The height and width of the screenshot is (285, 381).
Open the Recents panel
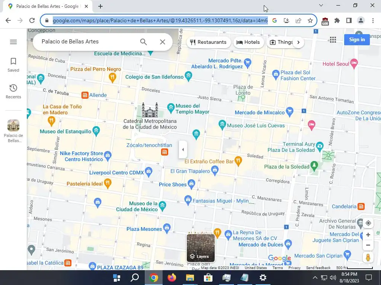pyautogui.click(x=13, y=91)
